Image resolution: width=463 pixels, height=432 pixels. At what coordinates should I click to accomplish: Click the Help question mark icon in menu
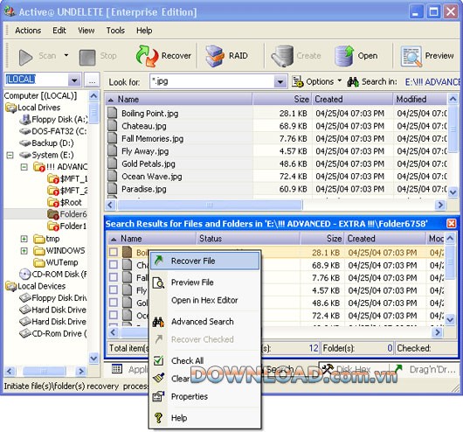[x=158, y=418]
